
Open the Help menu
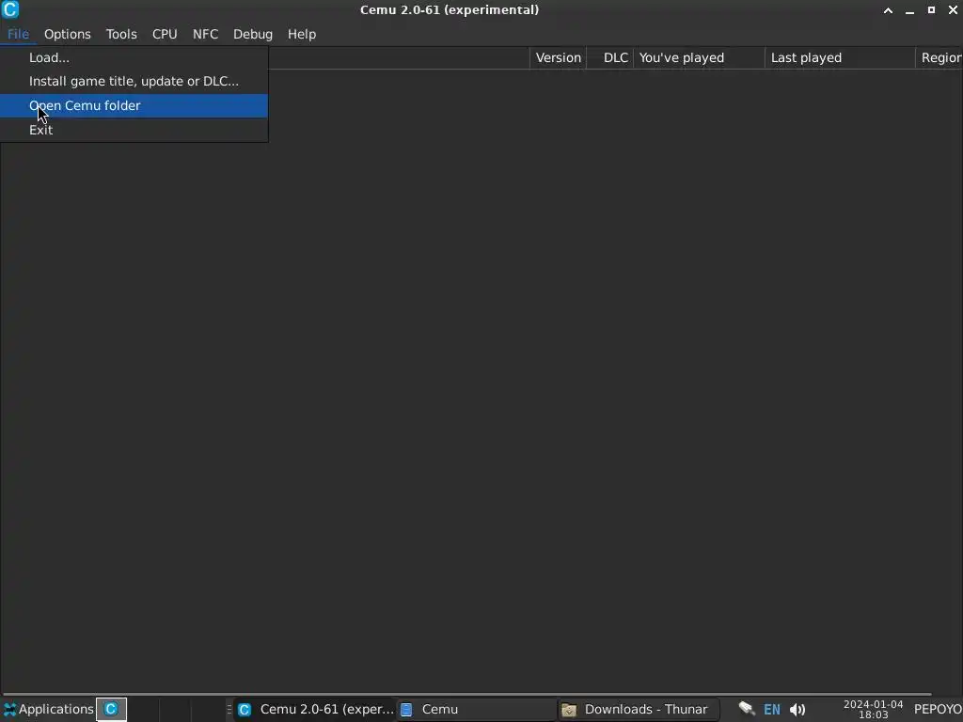[302, 35]
